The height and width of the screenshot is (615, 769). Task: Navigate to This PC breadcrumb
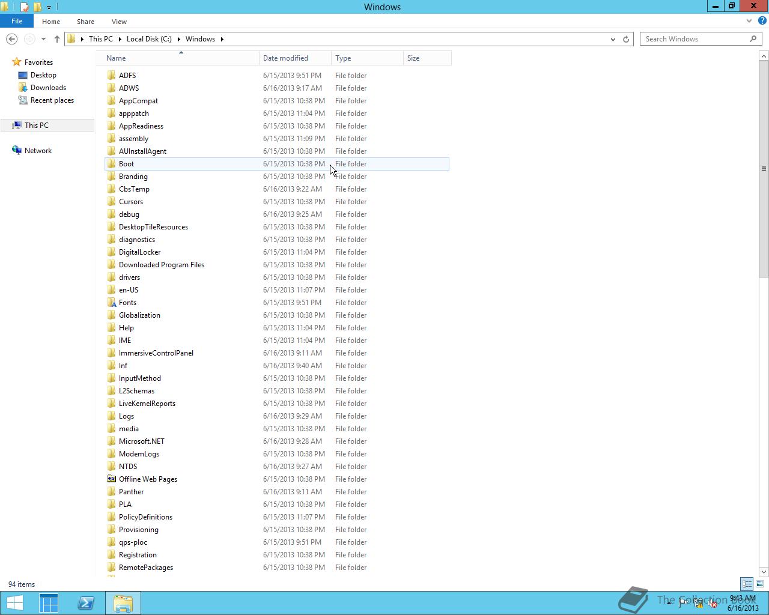point(100,39)
